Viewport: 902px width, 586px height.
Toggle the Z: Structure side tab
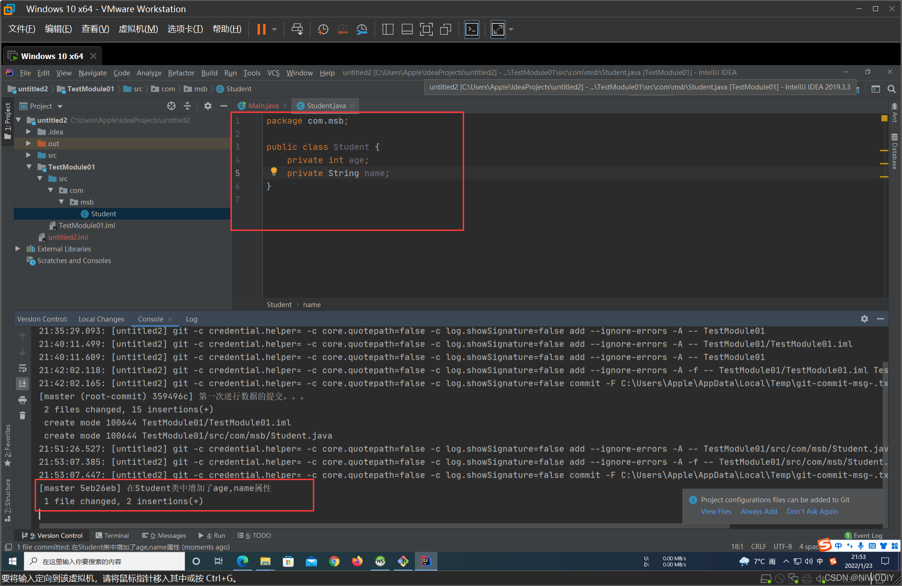[x=7, y=500]
